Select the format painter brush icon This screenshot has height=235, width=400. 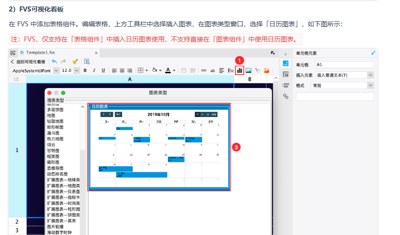click(x=75, y=61)
